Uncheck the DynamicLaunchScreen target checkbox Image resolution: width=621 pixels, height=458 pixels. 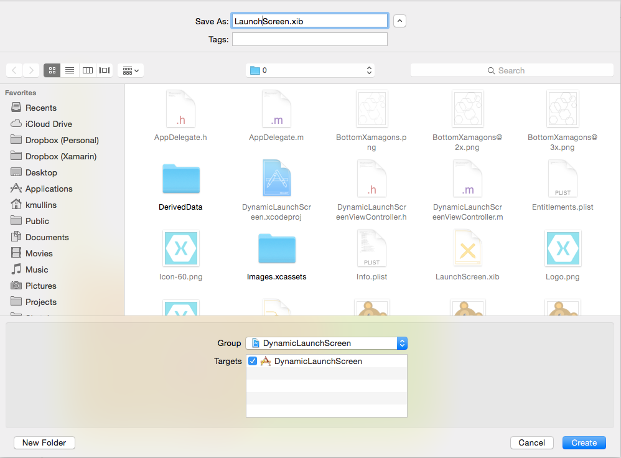253,362
